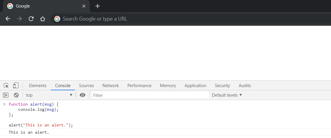Toggle the device toolbar icon
Screen dimensions: 331x138
(x=16, y=85)
